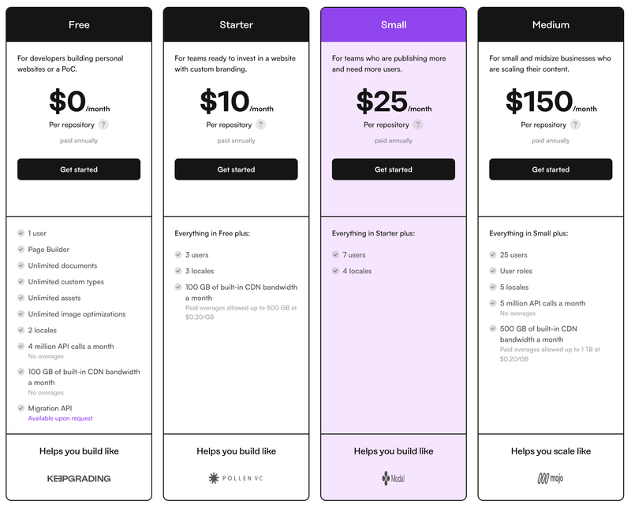Click the Pollen VC logo

click(236, 478)
